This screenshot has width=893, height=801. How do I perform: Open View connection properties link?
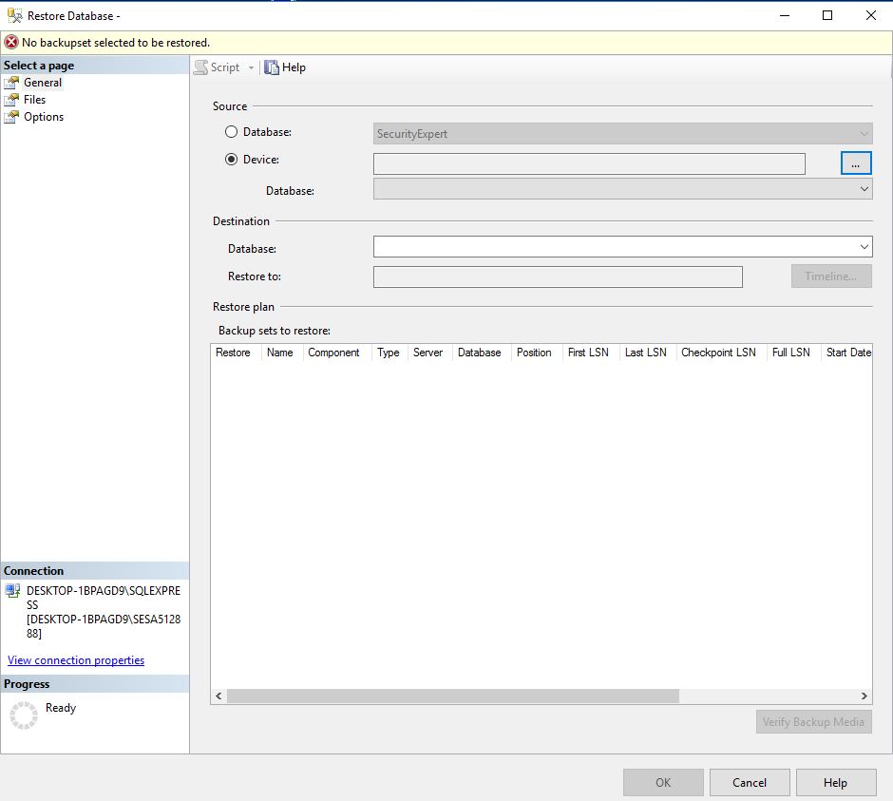click(x=76, y=660)
